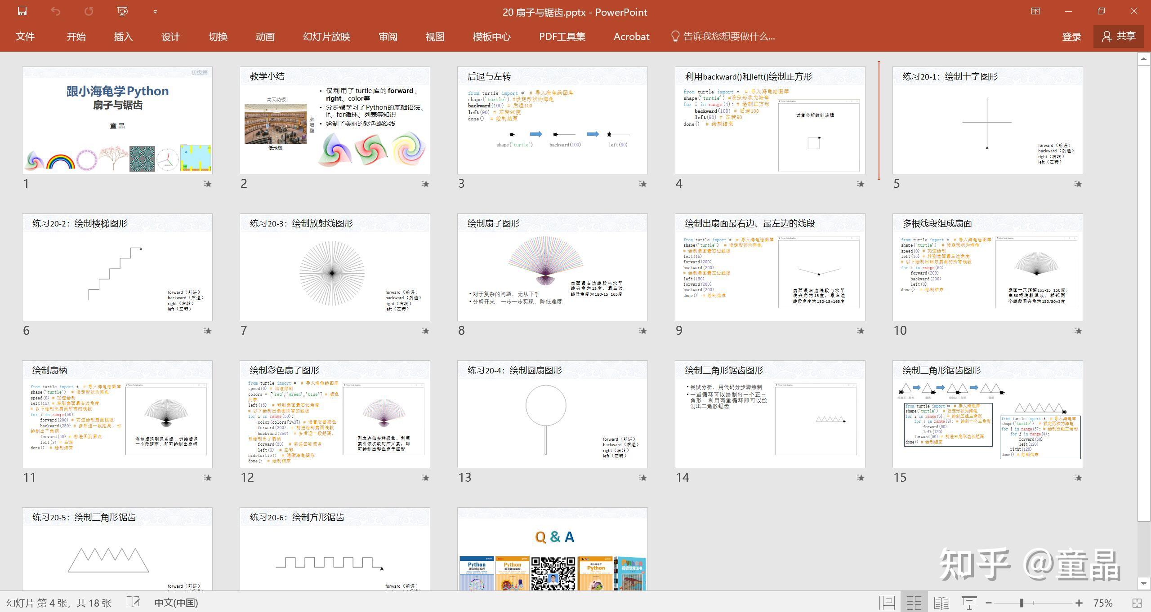Click the Undo arrow icon
The height and width of the screenshot is (612, 1151).
click(x=55, y=12)
